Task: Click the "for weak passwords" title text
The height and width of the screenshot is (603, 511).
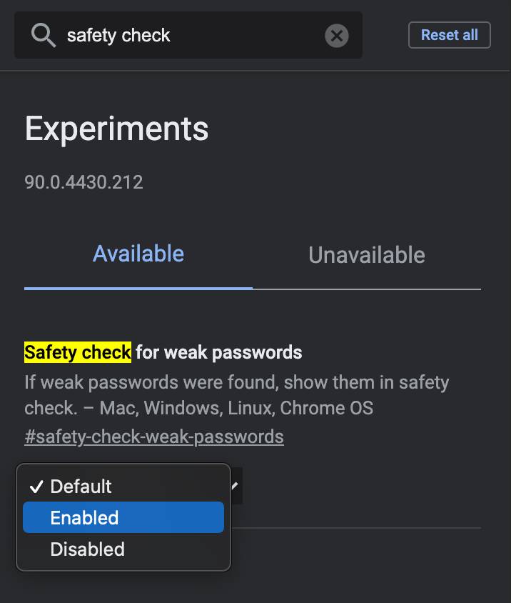Action: click(x=218, y=352)
